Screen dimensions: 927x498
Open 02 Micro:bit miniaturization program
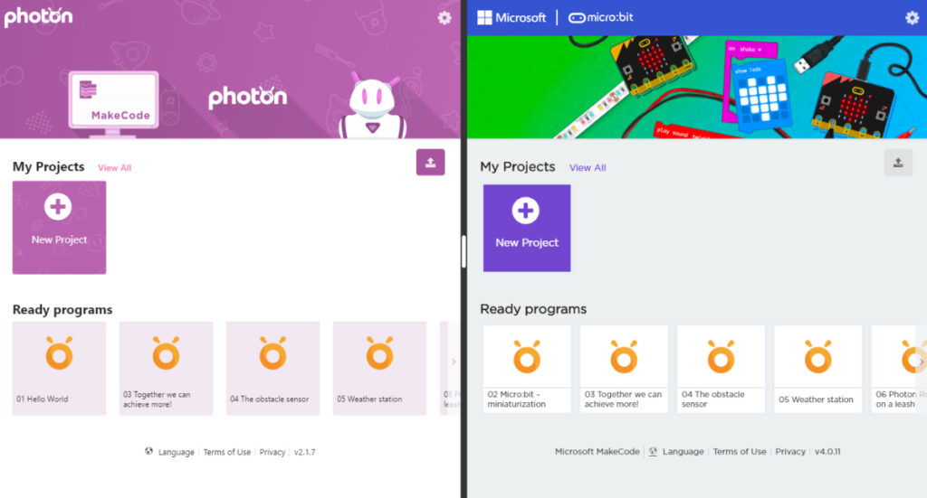pos(527,369)
